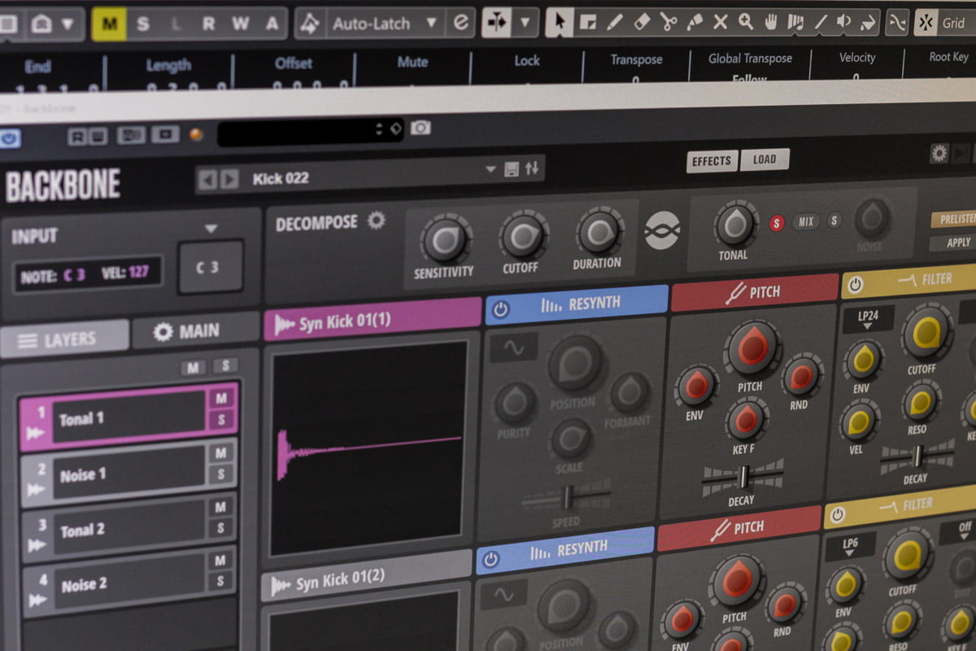Toggle power on the second Resynth module

click(x=491, y=559)
